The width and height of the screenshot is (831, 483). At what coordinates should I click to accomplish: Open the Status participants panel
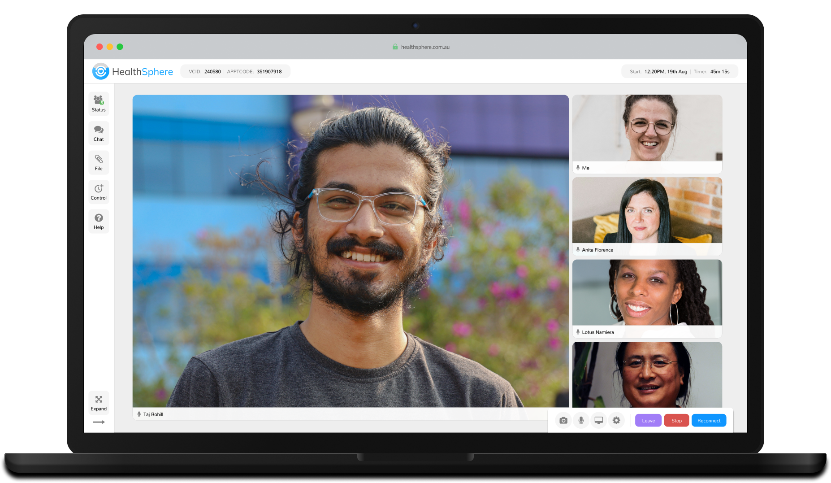pos(99,104)
